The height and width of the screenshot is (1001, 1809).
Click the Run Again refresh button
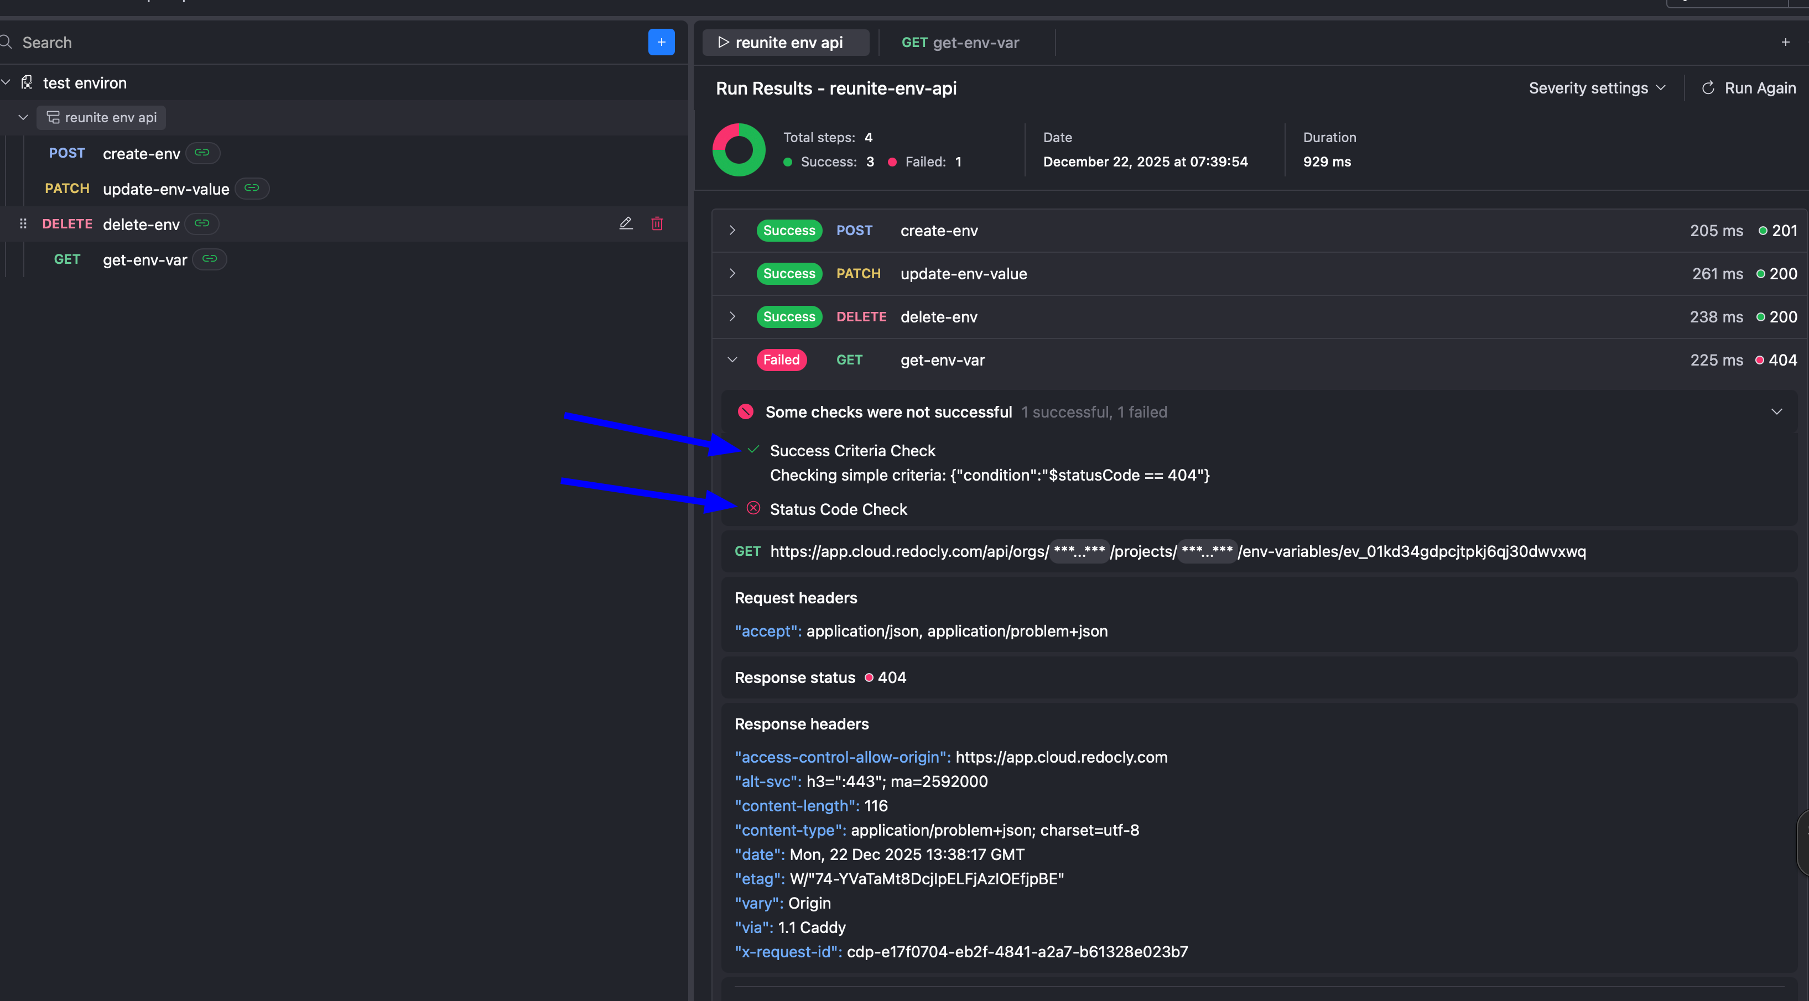1748,88
